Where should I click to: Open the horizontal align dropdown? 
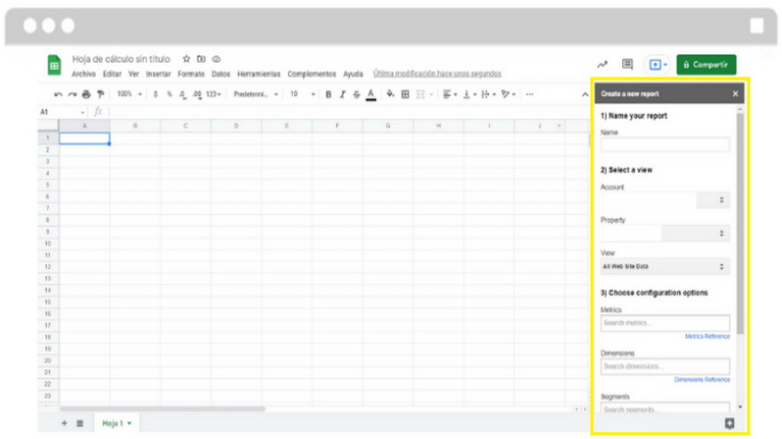click(x=450, y=94)
